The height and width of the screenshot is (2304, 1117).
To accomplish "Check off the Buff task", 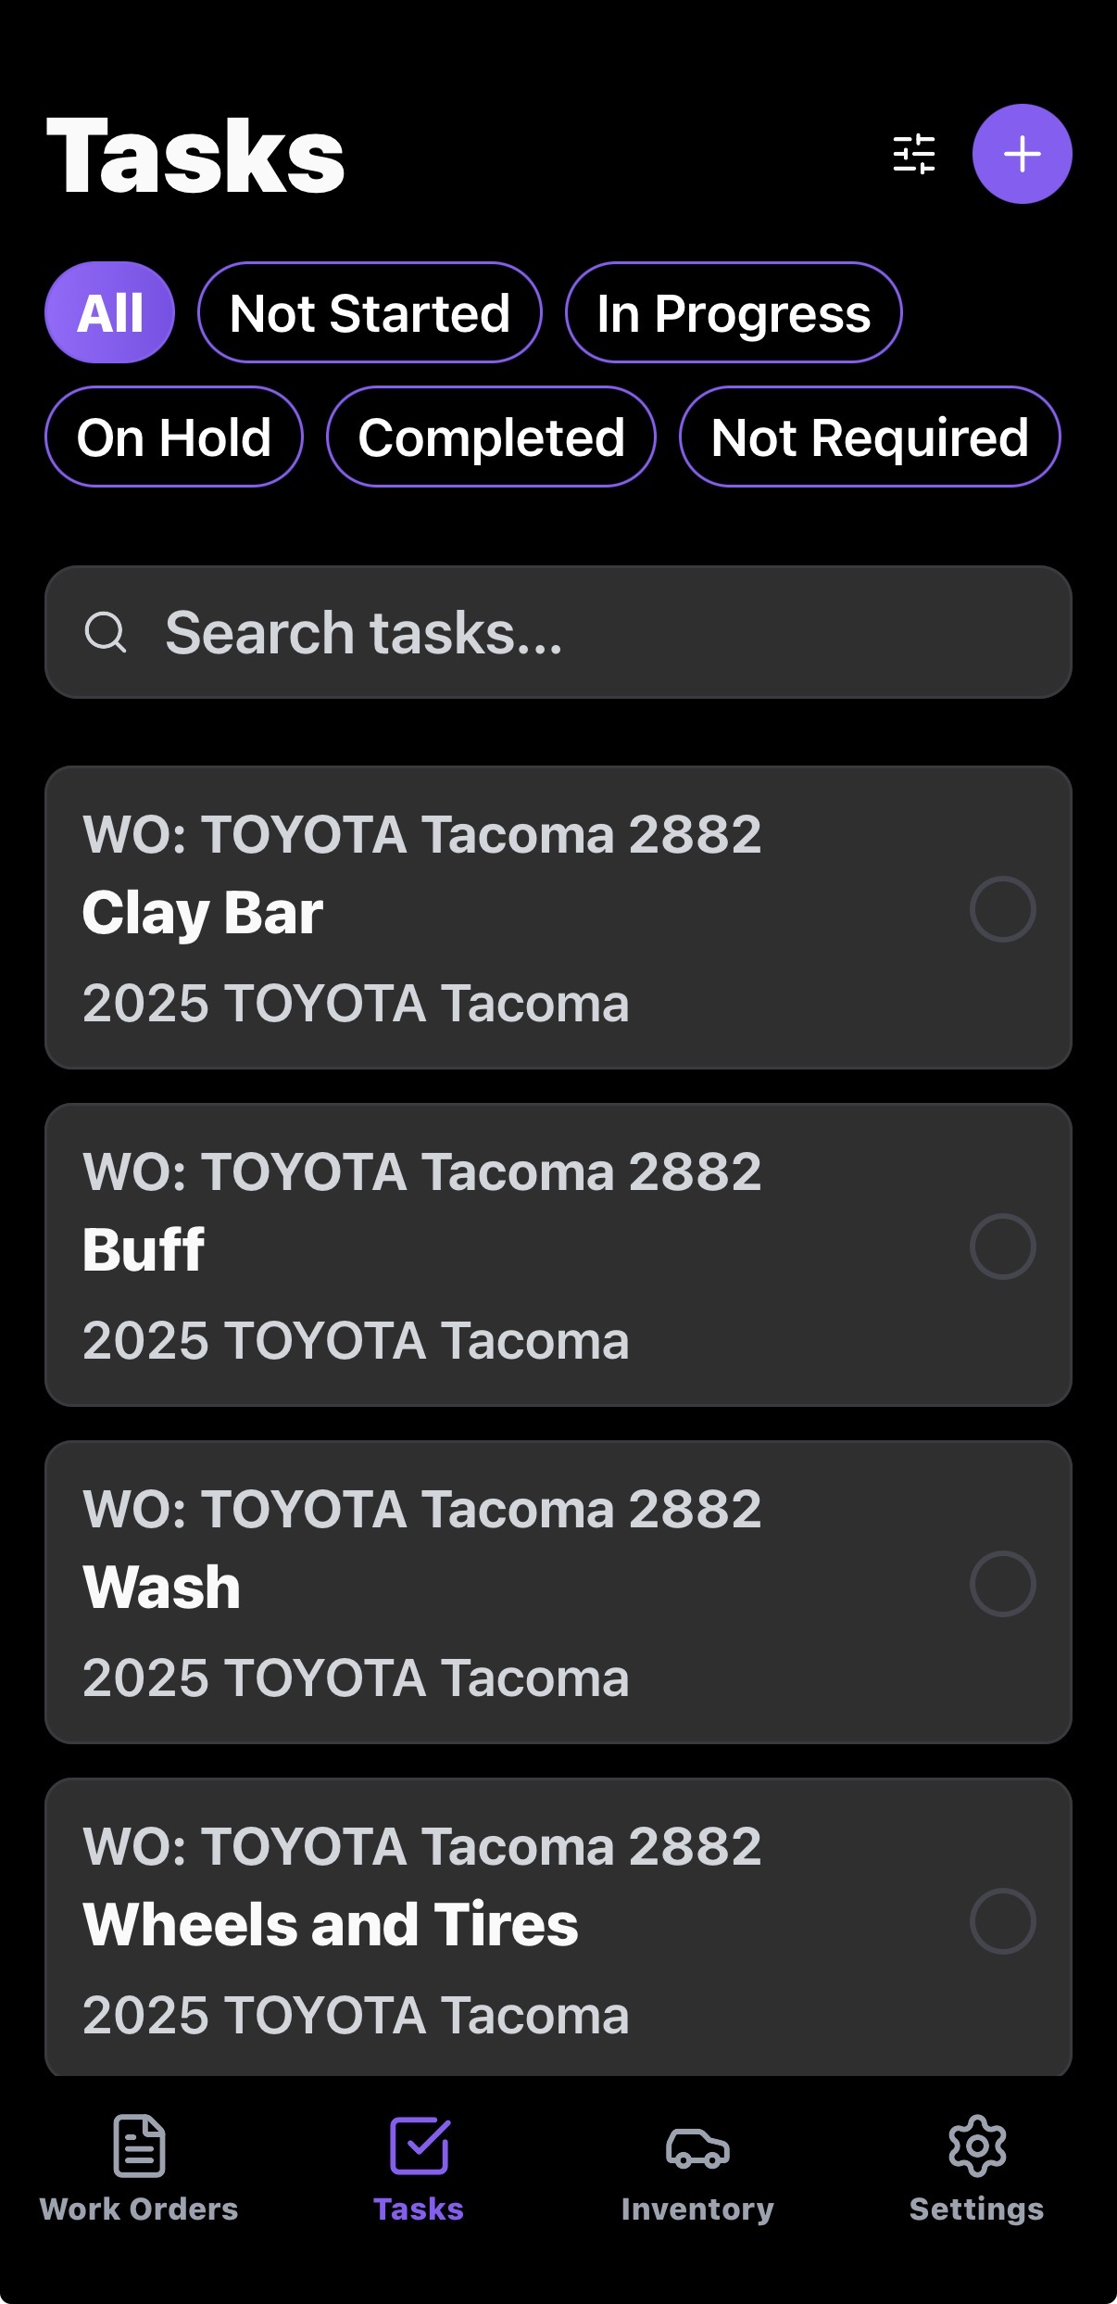I will click(x=1002, y=1247).
